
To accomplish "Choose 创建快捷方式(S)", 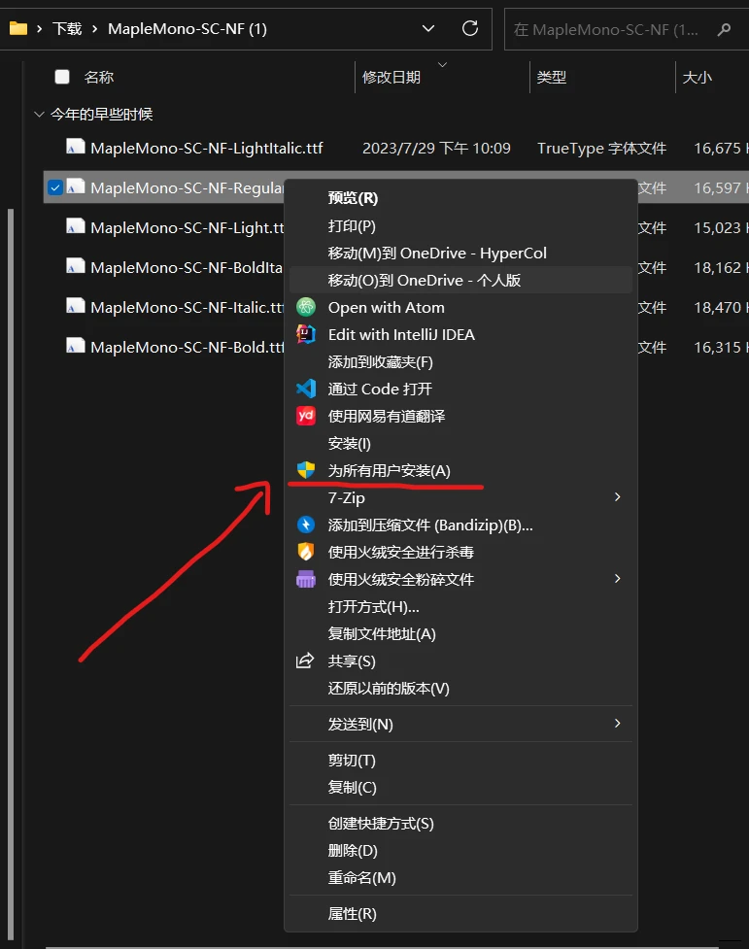I will (x=460, y=823).
